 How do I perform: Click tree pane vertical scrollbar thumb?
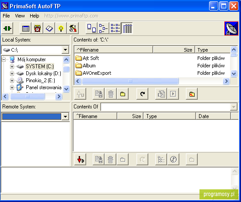[66, 69]
